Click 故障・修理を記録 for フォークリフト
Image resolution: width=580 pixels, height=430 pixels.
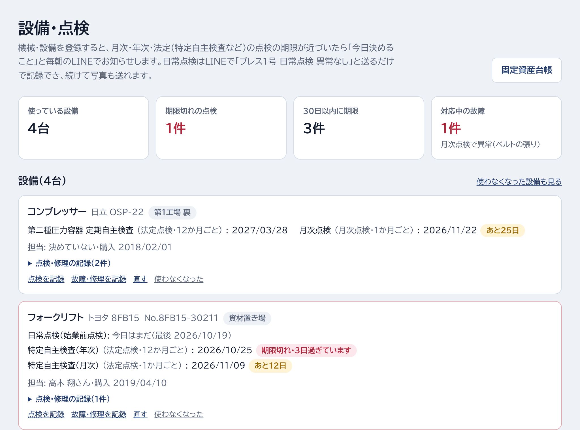(x=99, y=414)
